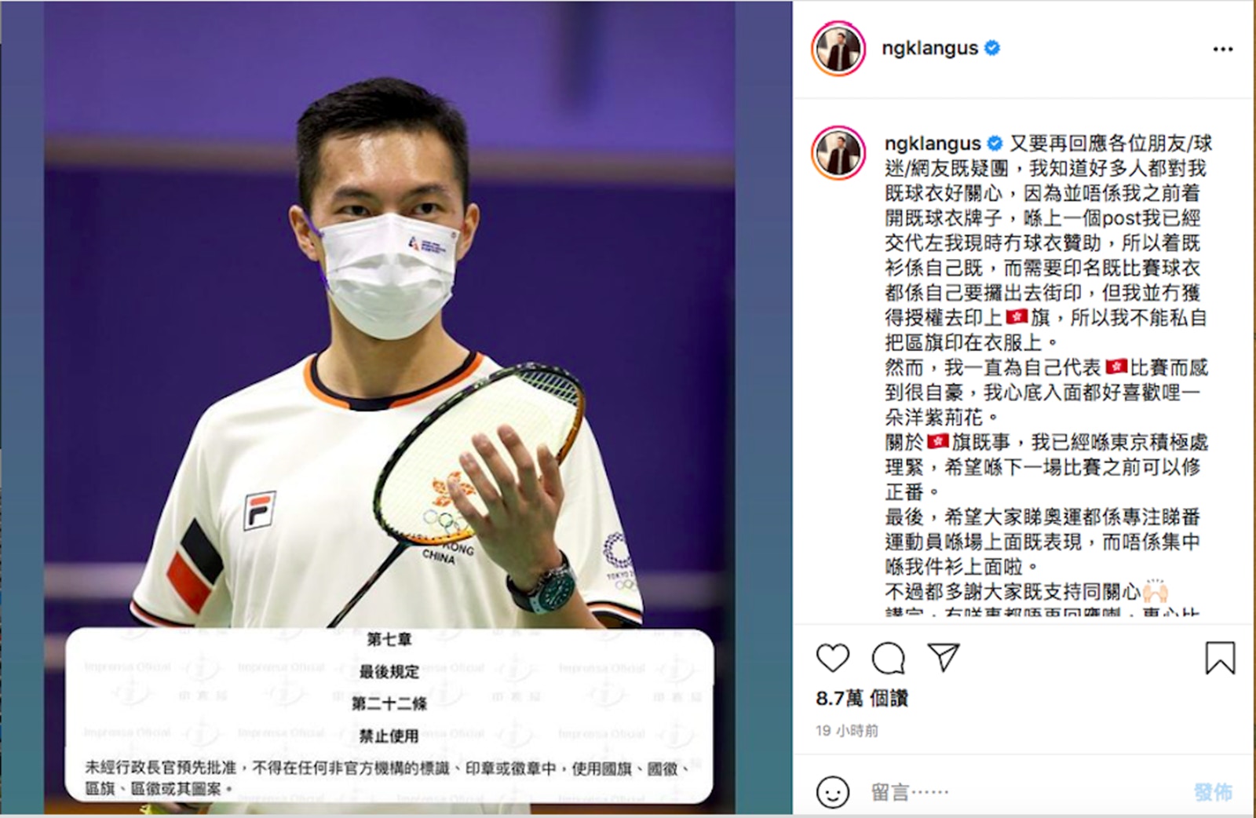Open the emoji picker smiley icon
This screenshot has height=818, width=1256.
coord(833,791)
